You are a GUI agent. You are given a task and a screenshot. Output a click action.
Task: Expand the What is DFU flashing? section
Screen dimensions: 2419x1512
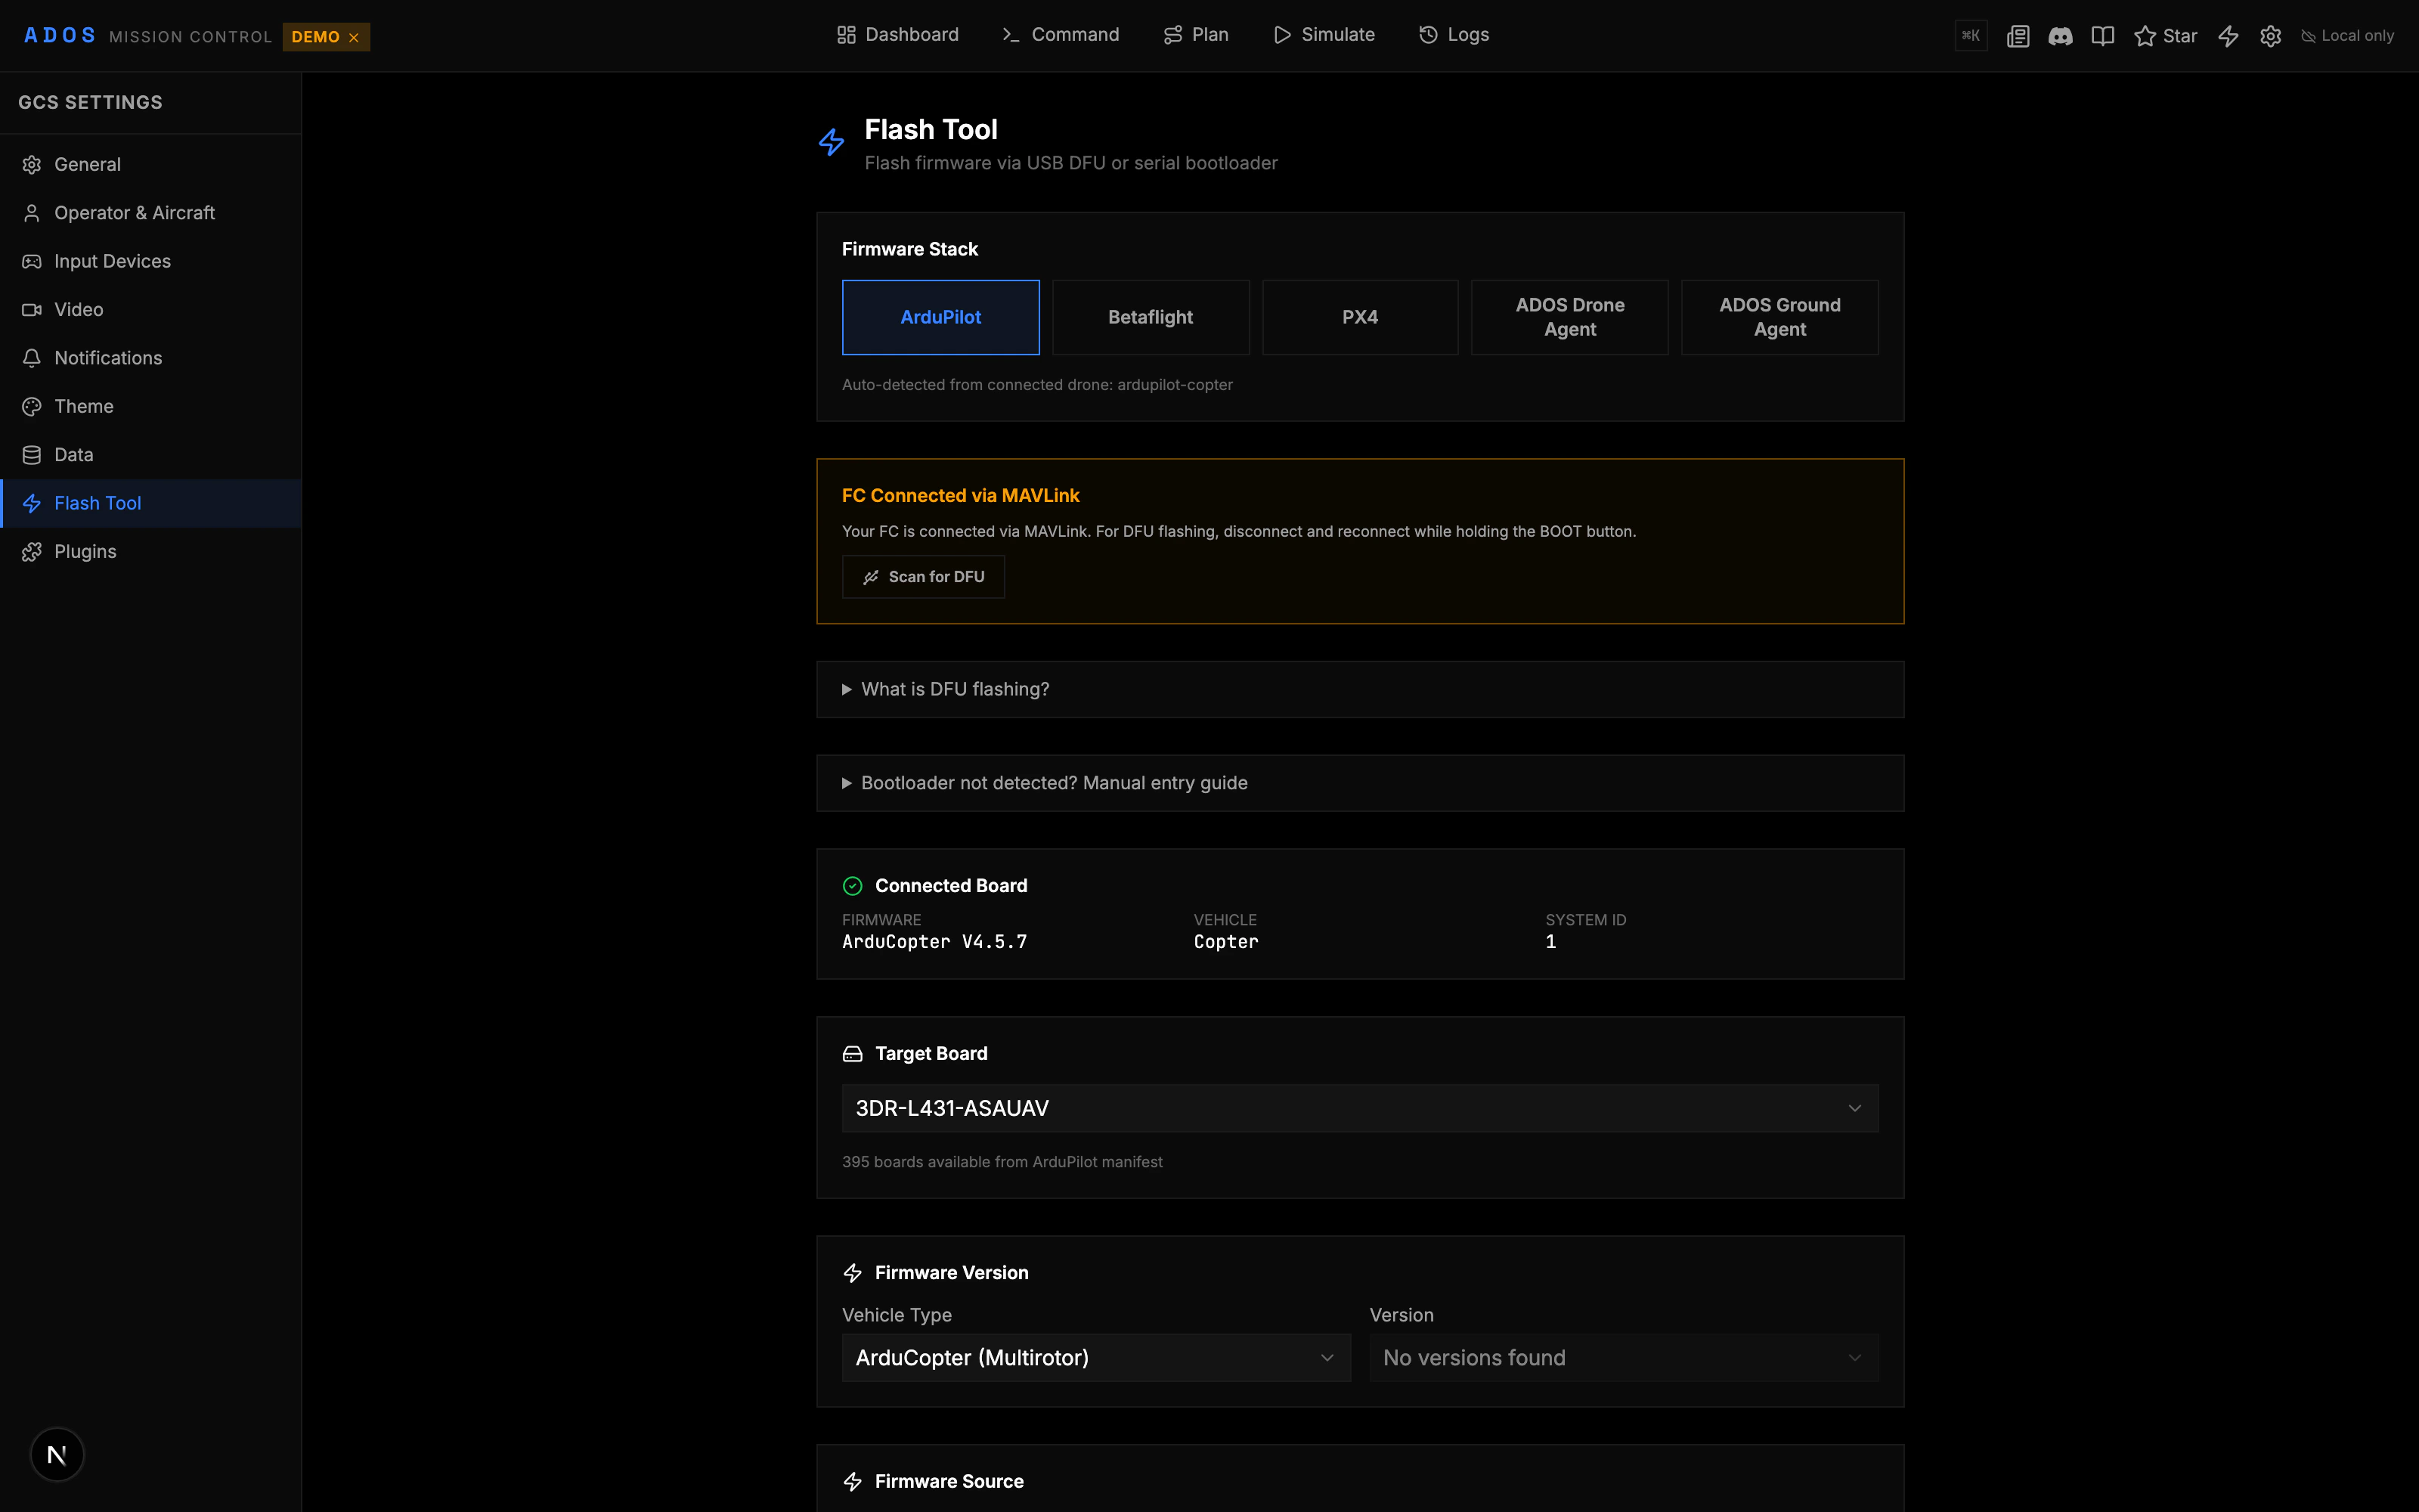[1359, 689]
